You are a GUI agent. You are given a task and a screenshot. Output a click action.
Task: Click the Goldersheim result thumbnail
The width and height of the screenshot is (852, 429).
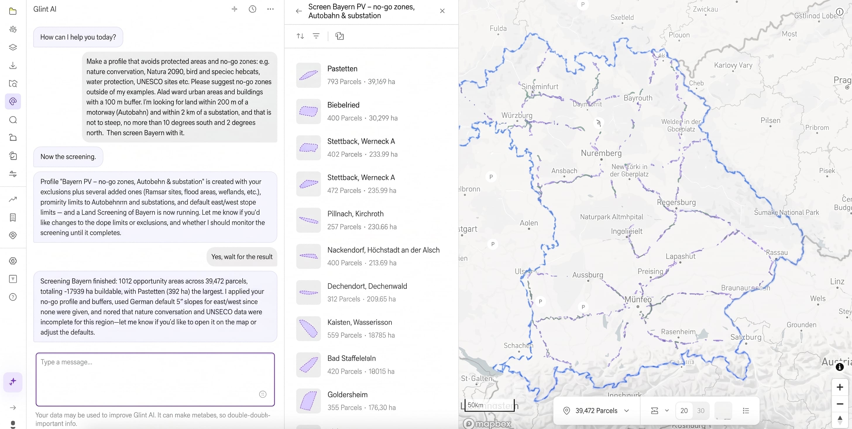click(308, 401)
